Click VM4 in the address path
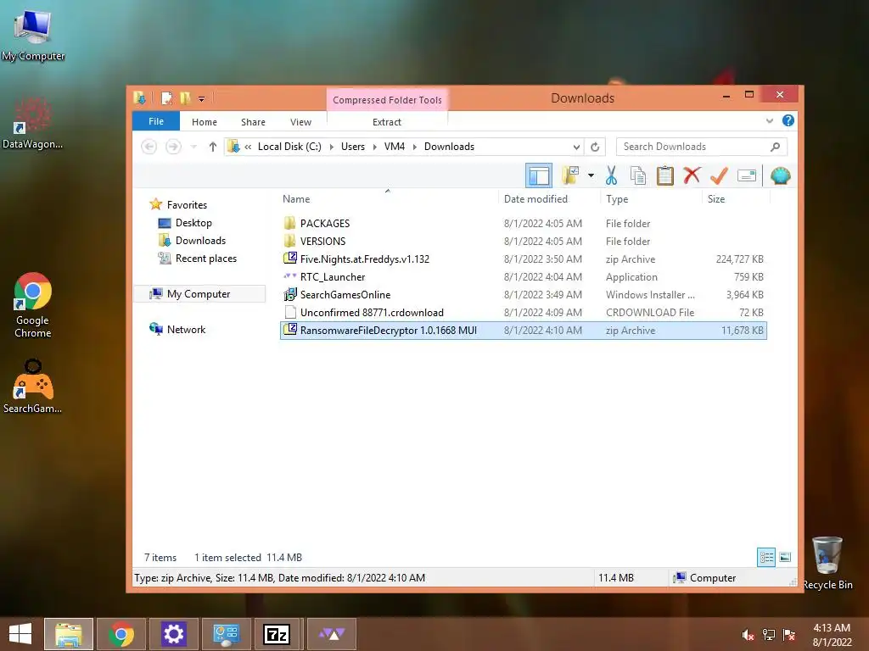The height and width of the screenshot is (651, 869). pos(394,147)
